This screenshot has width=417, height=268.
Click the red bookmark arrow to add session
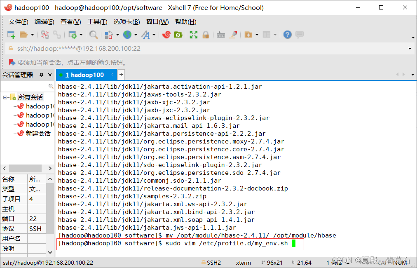(x=12, y=62)
